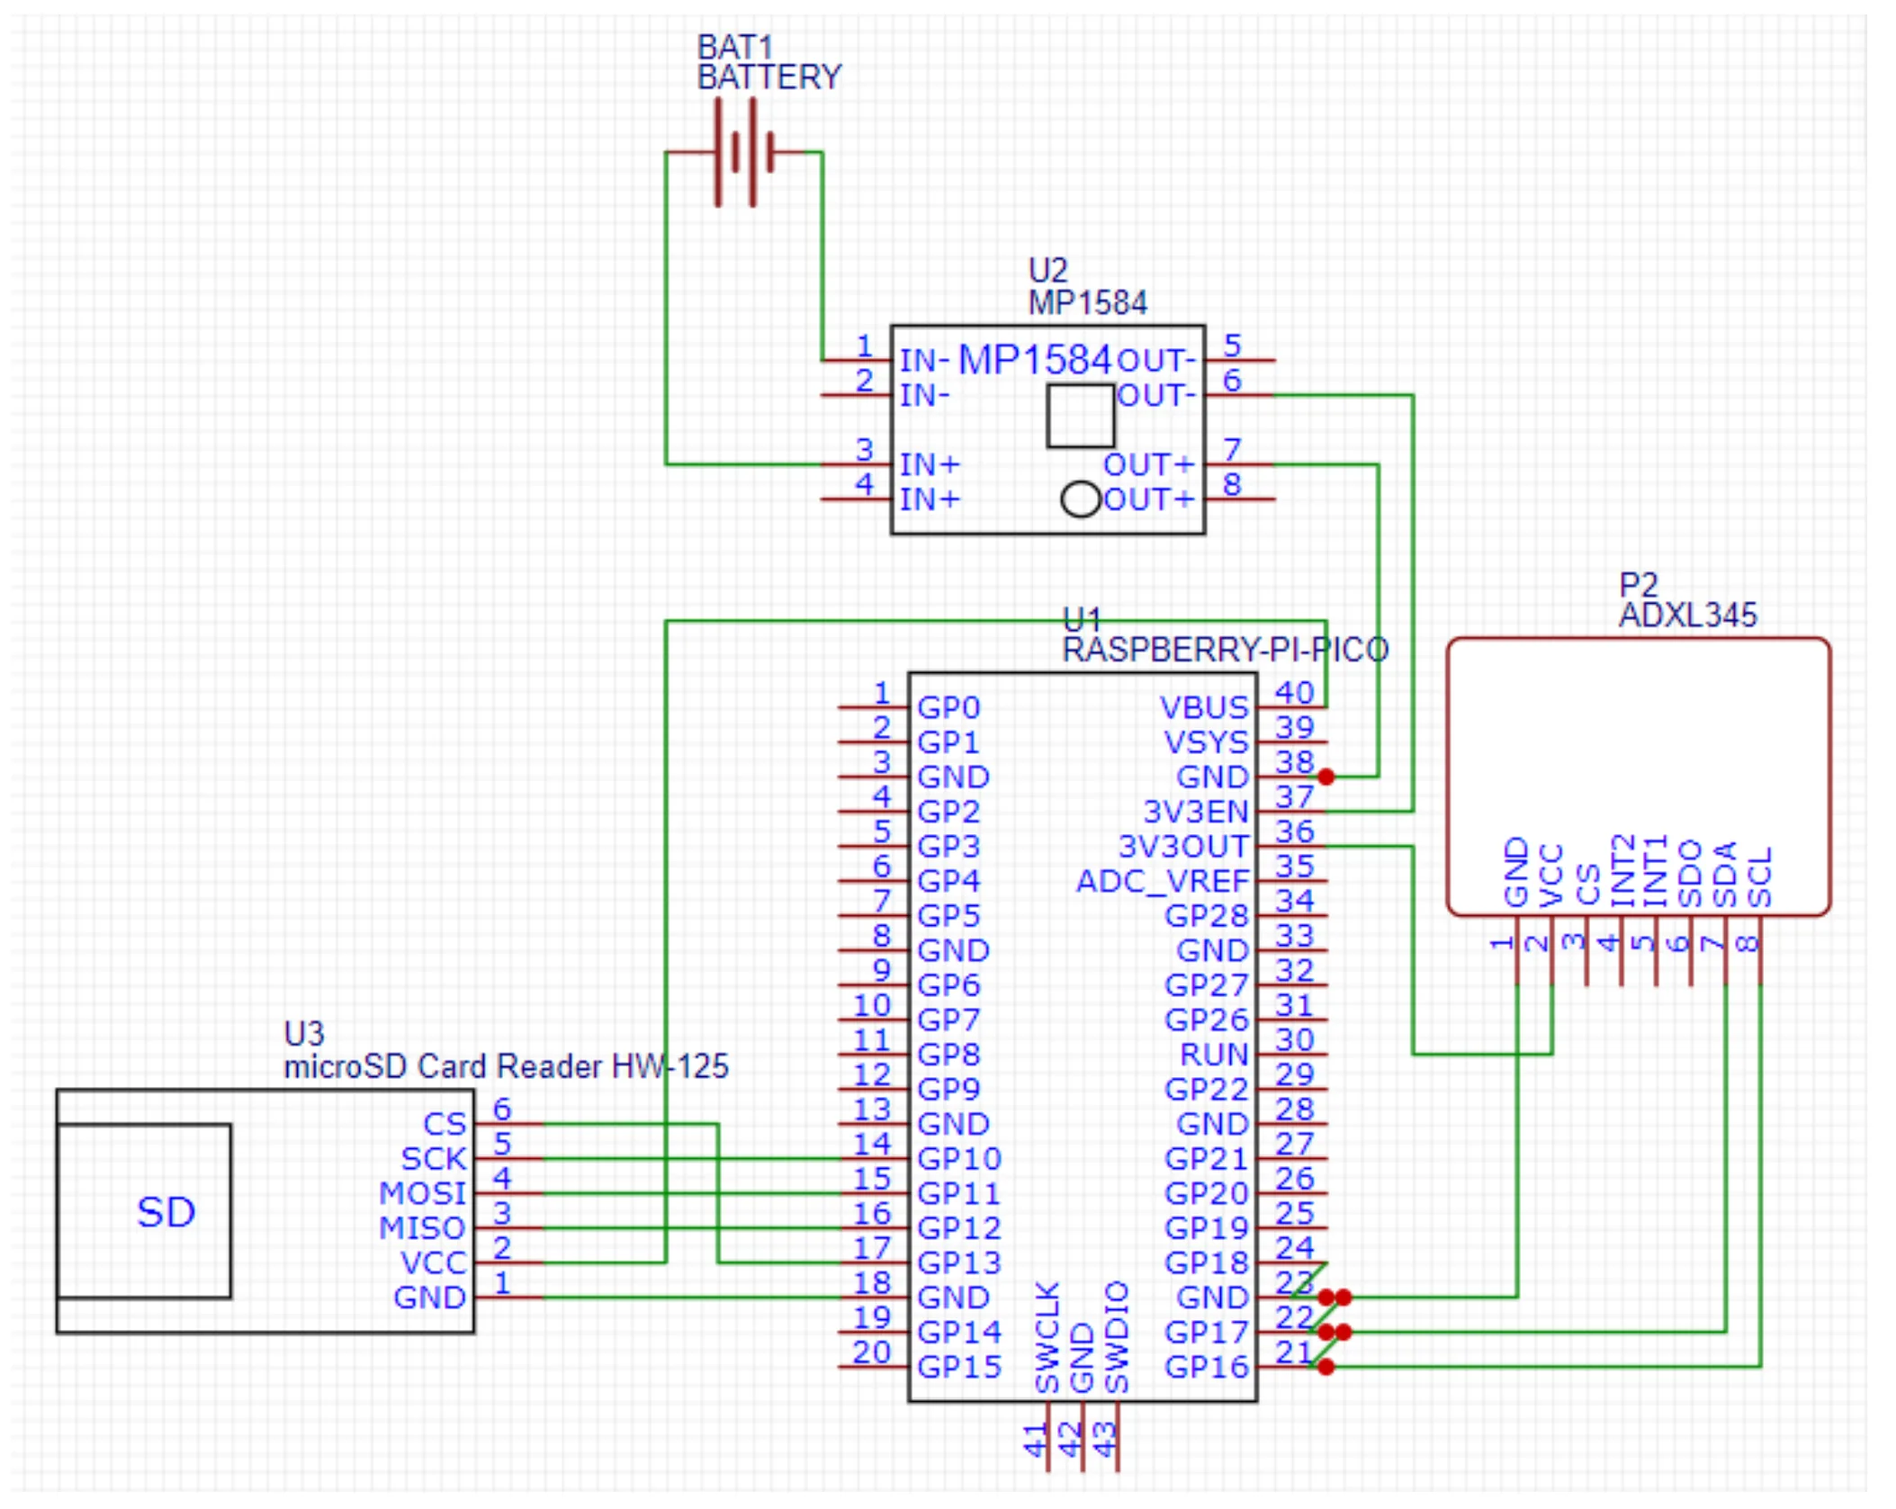Select the GP15 pin label
Viewport: 1896px width, 1509px height.
coord(959,1367)
